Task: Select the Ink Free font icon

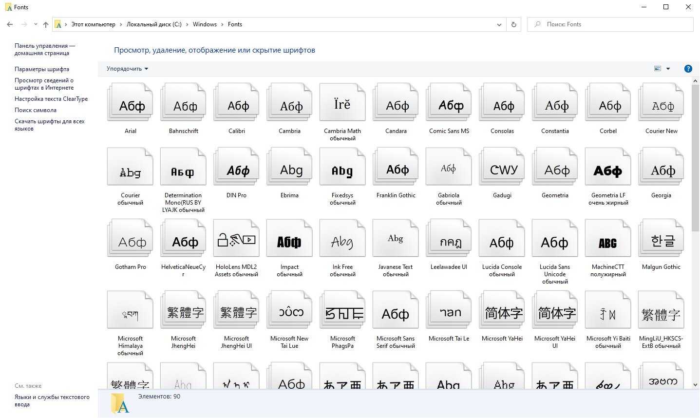Action: pos(342,238)
